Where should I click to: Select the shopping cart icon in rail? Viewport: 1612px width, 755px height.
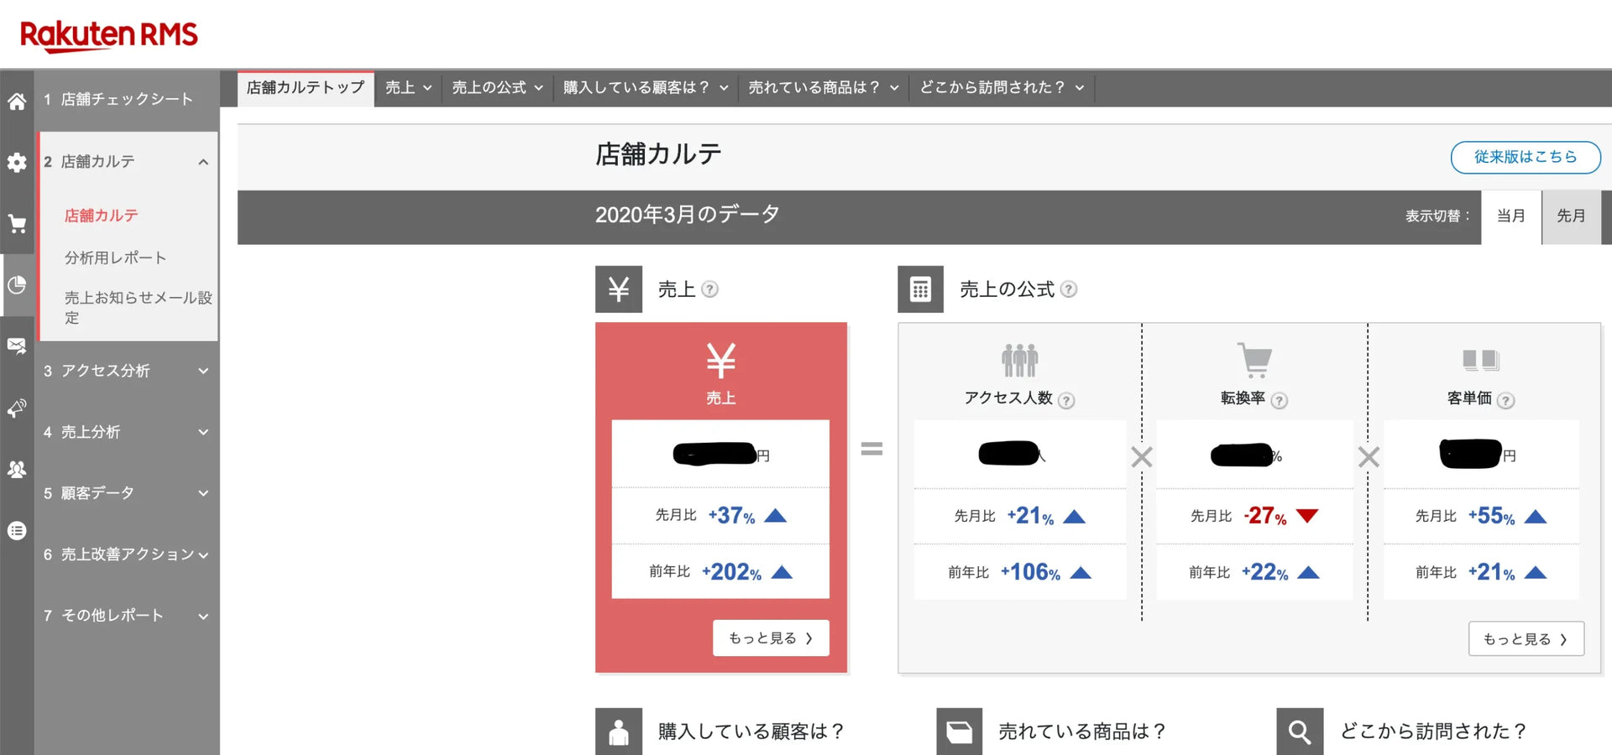17,224
